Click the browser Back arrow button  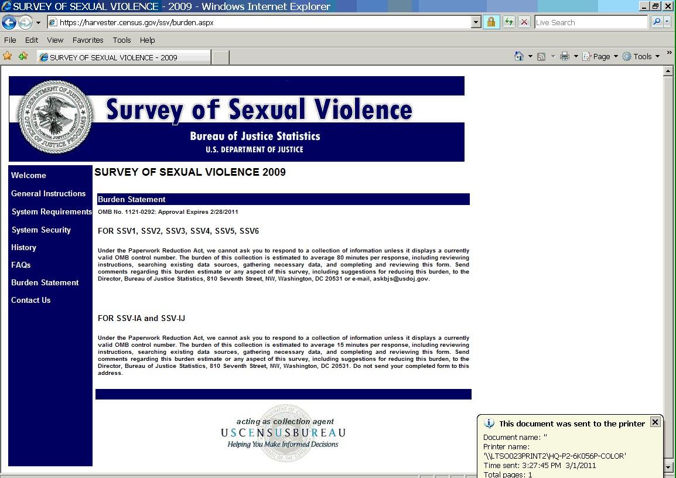click(x=9, y=22)
